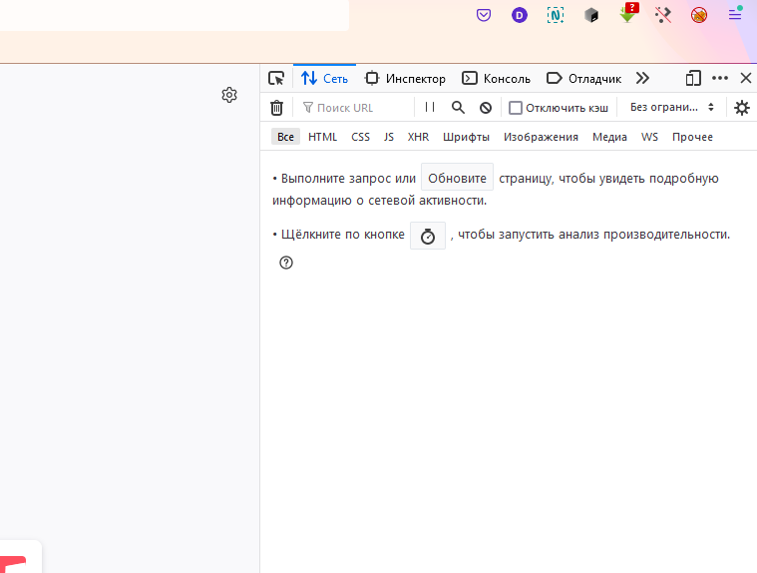Click the page settings gear icon
757x573 pixels.
pos(229,95)
